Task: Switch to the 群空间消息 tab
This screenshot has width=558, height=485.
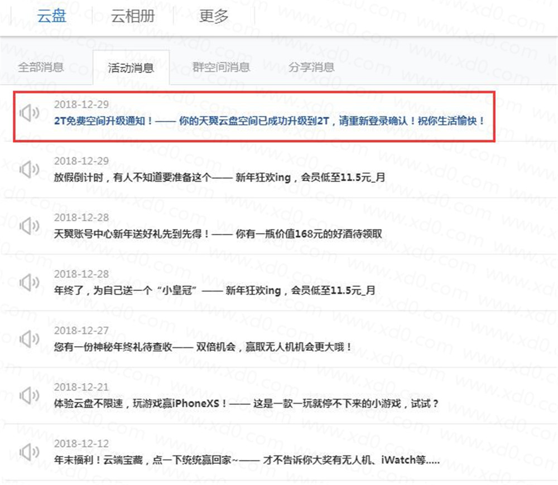Action: point(221,67)
